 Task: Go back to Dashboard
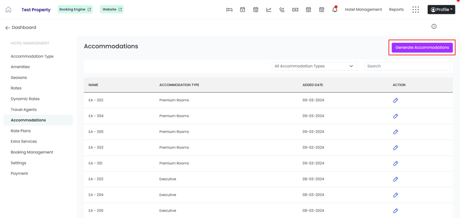pyautogui.click(x=20, y=27)
